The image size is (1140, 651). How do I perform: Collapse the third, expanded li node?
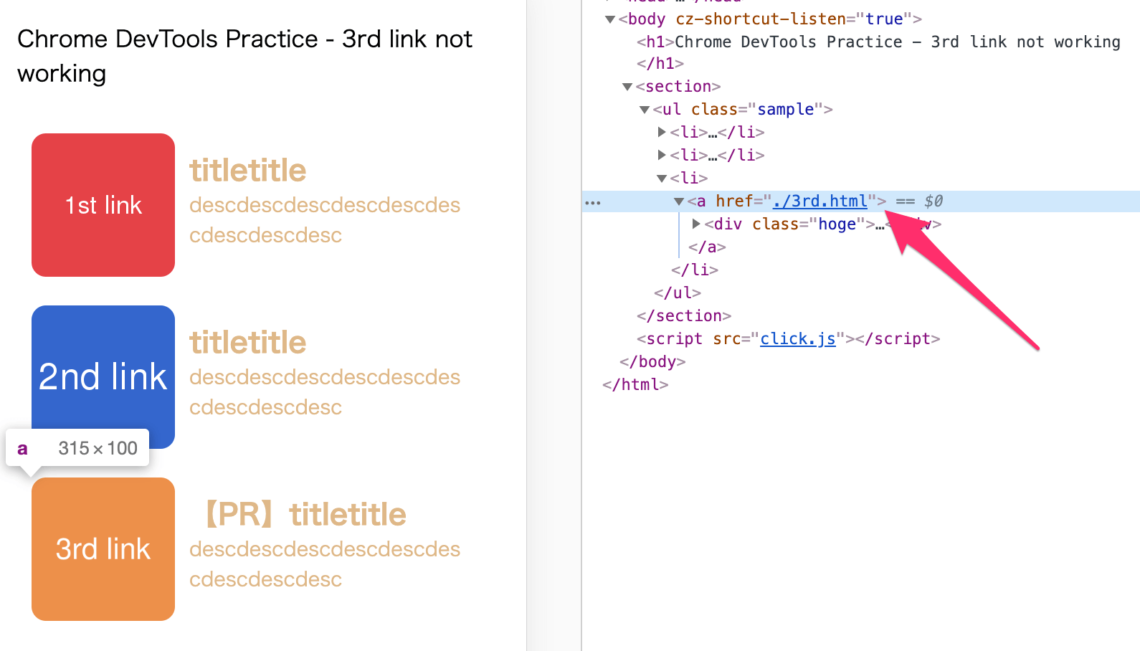(x=662, y=179)
